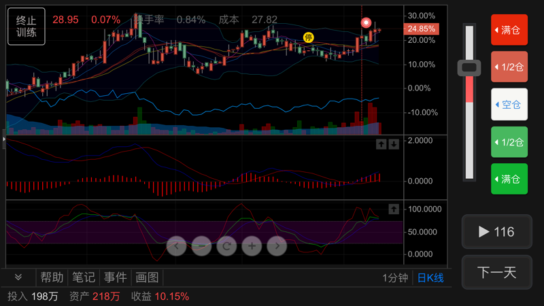
Task: Move MACD panel up with up arrow
Action: point(381,144)
